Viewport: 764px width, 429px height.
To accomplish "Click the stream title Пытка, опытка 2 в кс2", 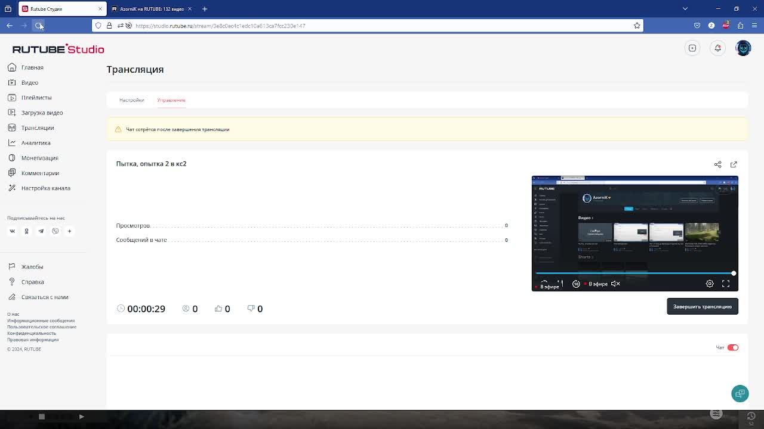I will coord(151,164).
